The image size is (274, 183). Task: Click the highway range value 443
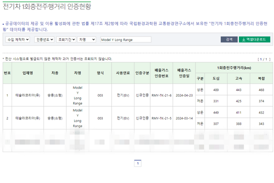pyautogui.click(x=239, y=90)
